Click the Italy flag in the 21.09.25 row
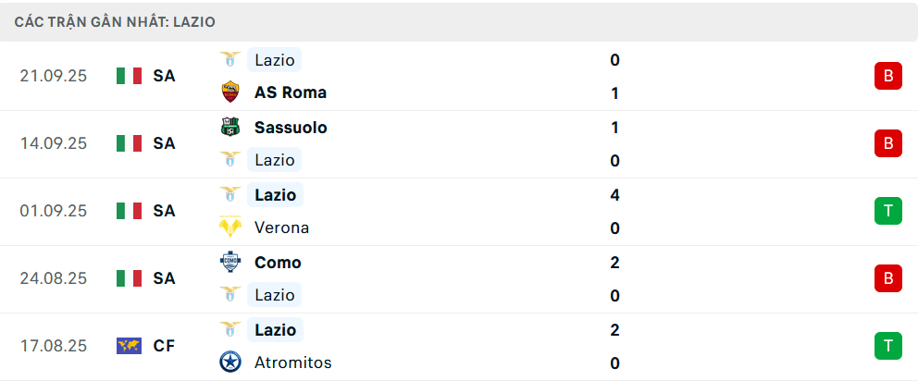Screen dimensions: 918x381 point(129,76)
